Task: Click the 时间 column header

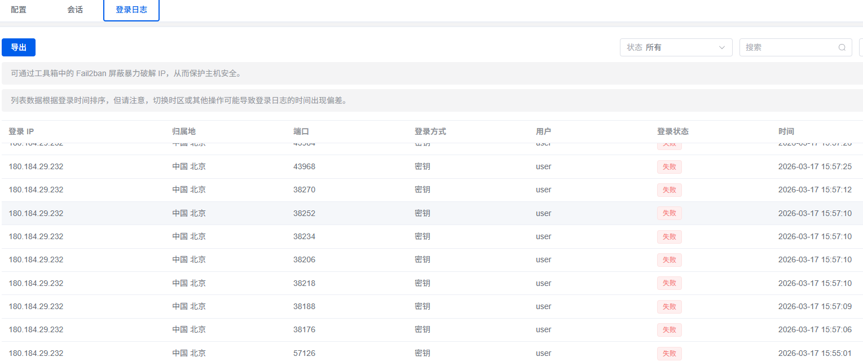Action: tap(786, 131)
